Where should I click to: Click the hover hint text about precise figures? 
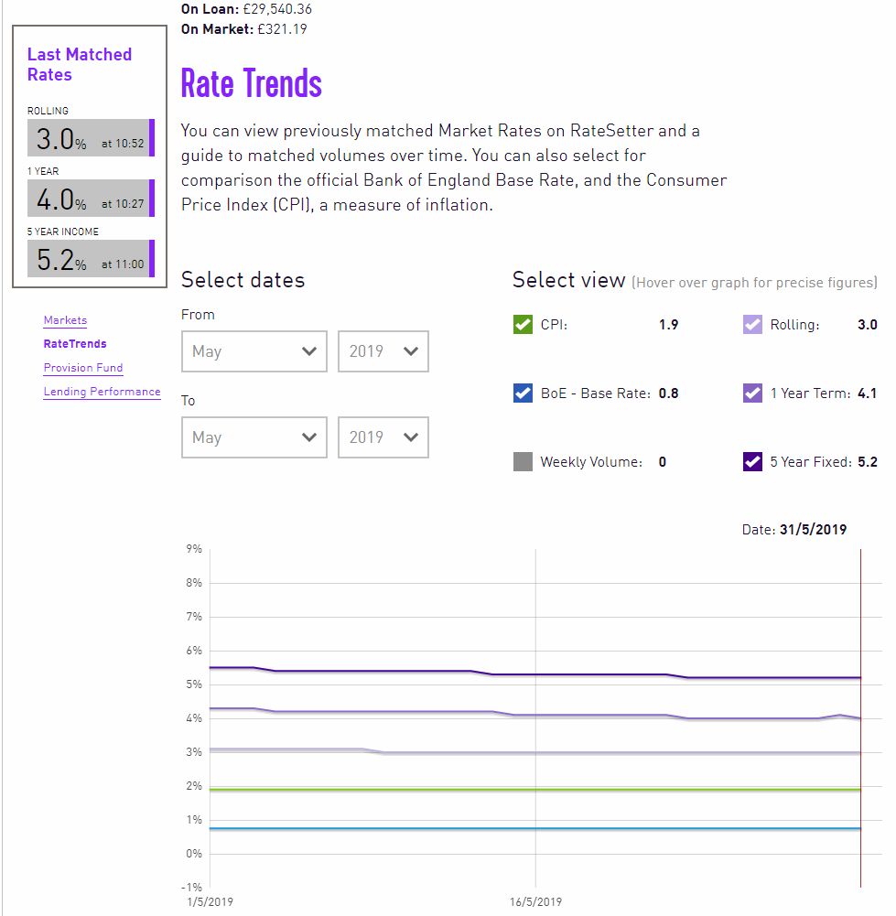coord(755,283)
